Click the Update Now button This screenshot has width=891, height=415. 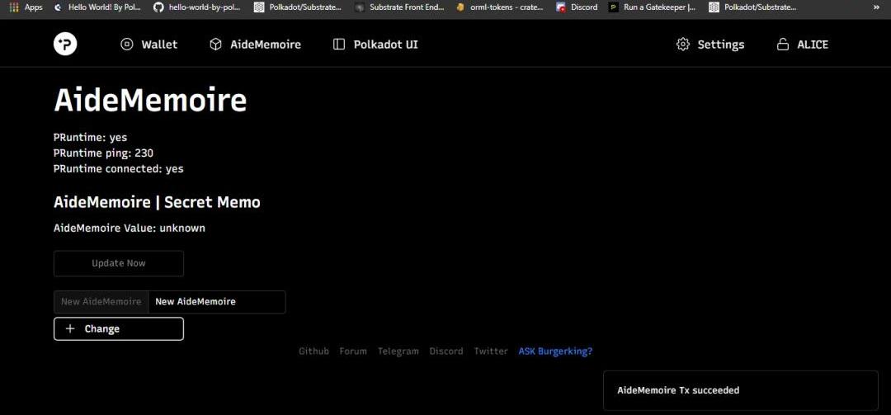(x=119, y=263)
